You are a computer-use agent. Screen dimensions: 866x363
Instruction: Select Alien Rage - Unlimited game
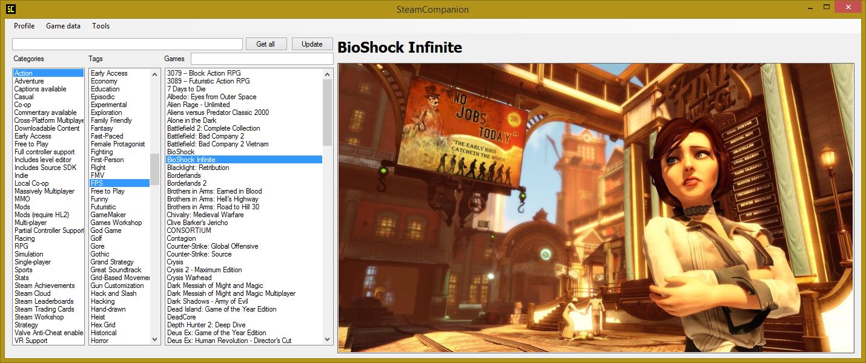coord(244,105)
